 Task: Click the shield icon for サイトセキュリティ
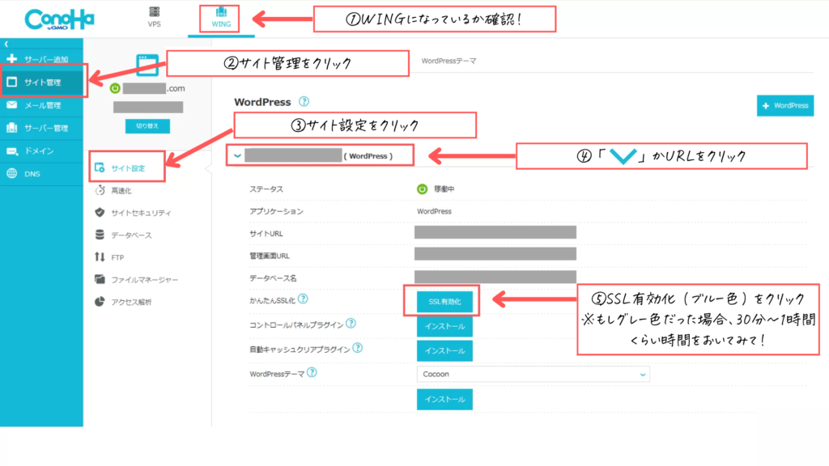click(100, 213)
